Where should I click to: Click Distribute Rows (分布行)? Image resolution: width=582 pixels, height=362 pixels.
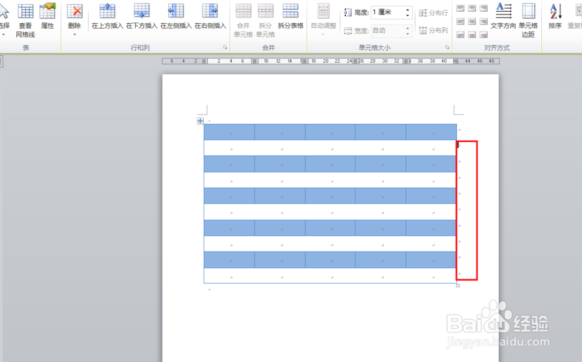433,13
